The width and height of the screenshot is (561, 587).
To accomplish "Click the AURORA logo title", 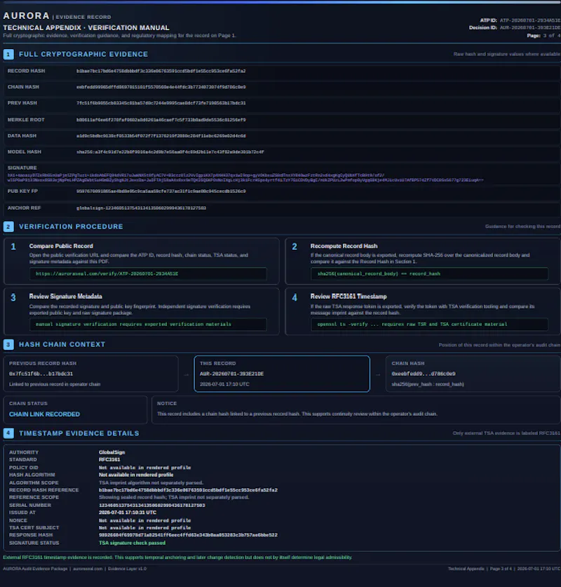I will click(x=26, y=15).
